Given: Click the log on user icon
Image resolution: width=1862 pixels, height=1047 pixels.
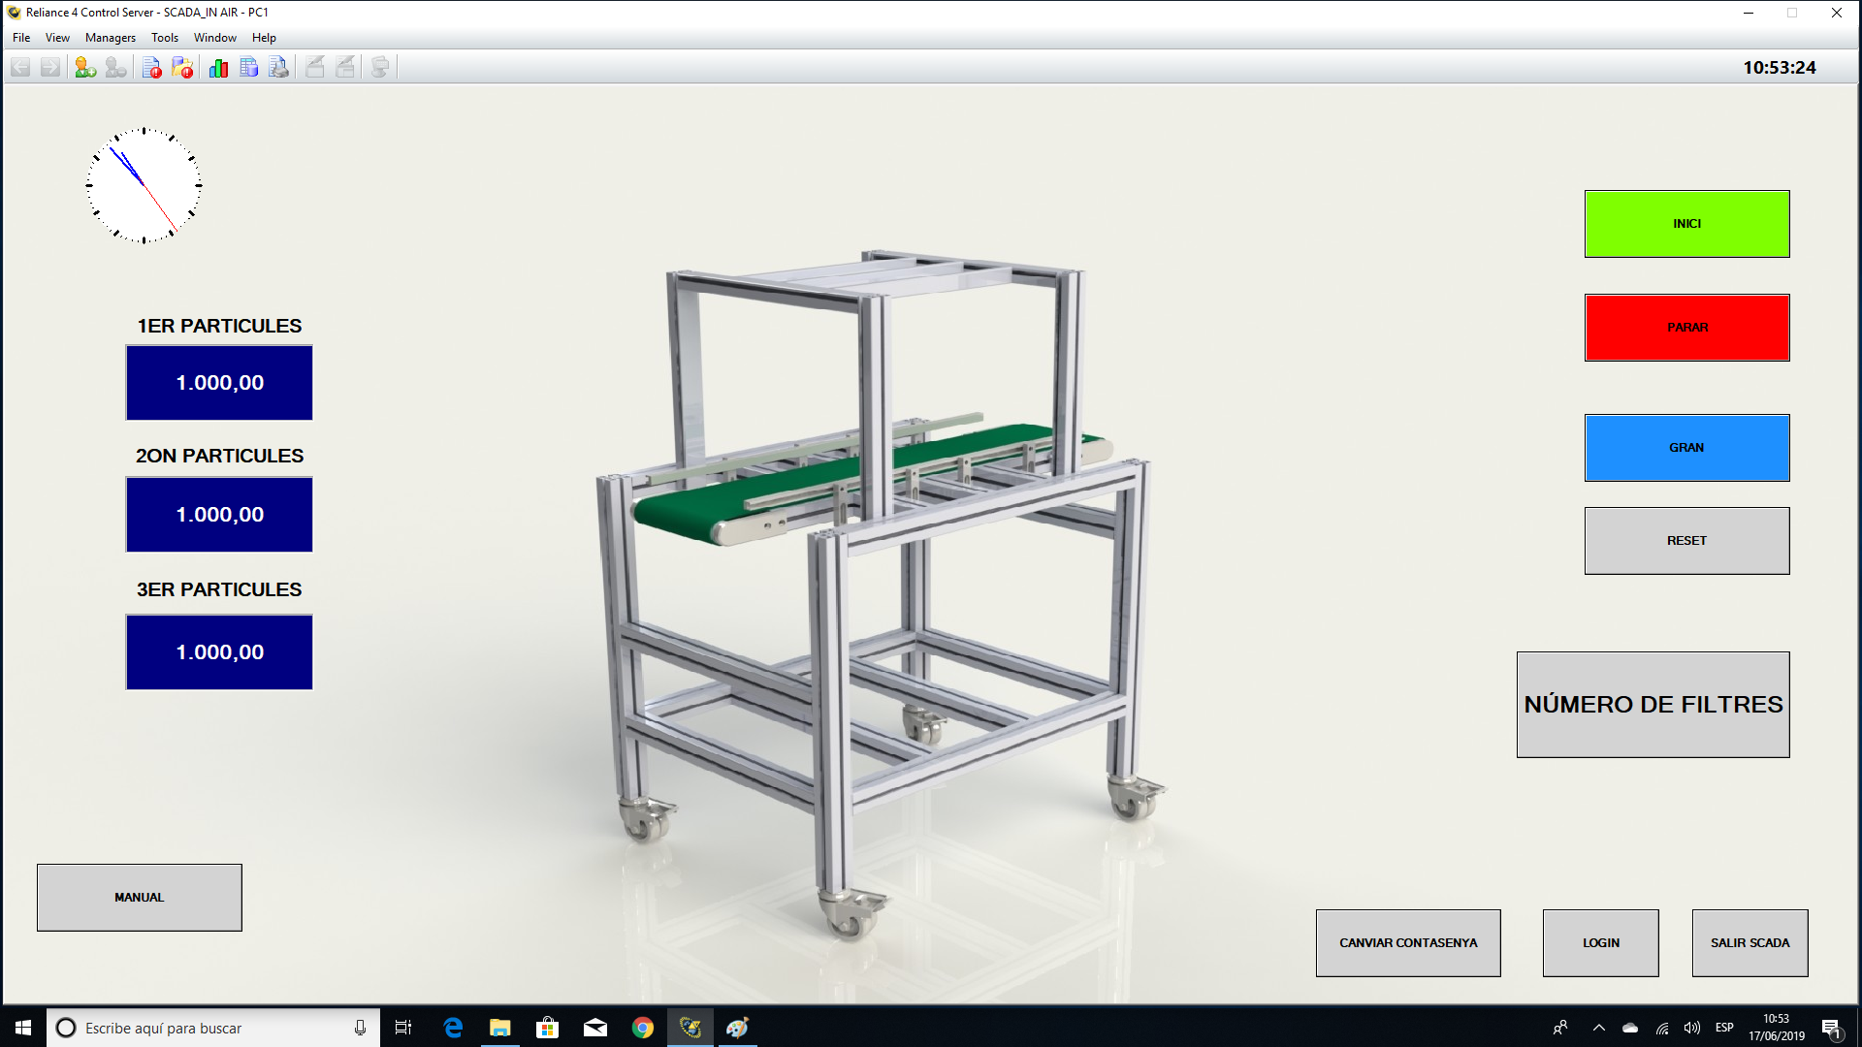Looking at the screenshot, I should coord(85,67).
